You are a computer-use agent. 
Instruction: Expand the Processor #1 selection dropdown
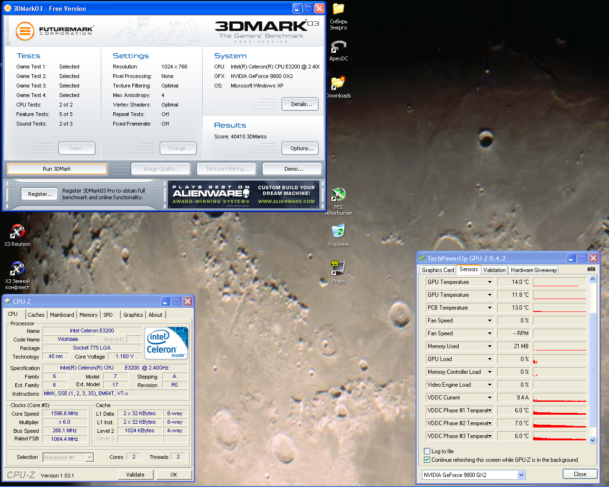[89, 458]
